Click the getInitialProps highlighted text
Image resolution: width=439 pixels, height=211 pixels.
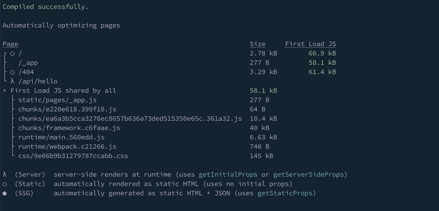[228, 175]
